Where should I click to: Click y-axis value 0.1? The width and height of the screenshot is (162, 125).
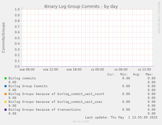click(x=17, y=61)
